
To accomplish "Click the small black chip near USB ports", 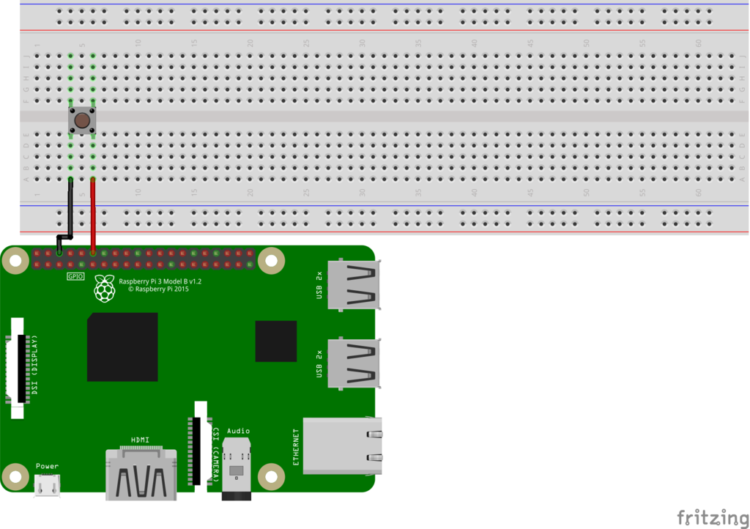I will [x=276, y=341].
